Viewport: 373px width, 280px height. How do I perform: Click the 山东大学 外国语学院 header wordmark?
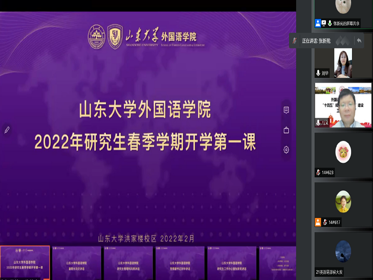click(x=165, y=38)
